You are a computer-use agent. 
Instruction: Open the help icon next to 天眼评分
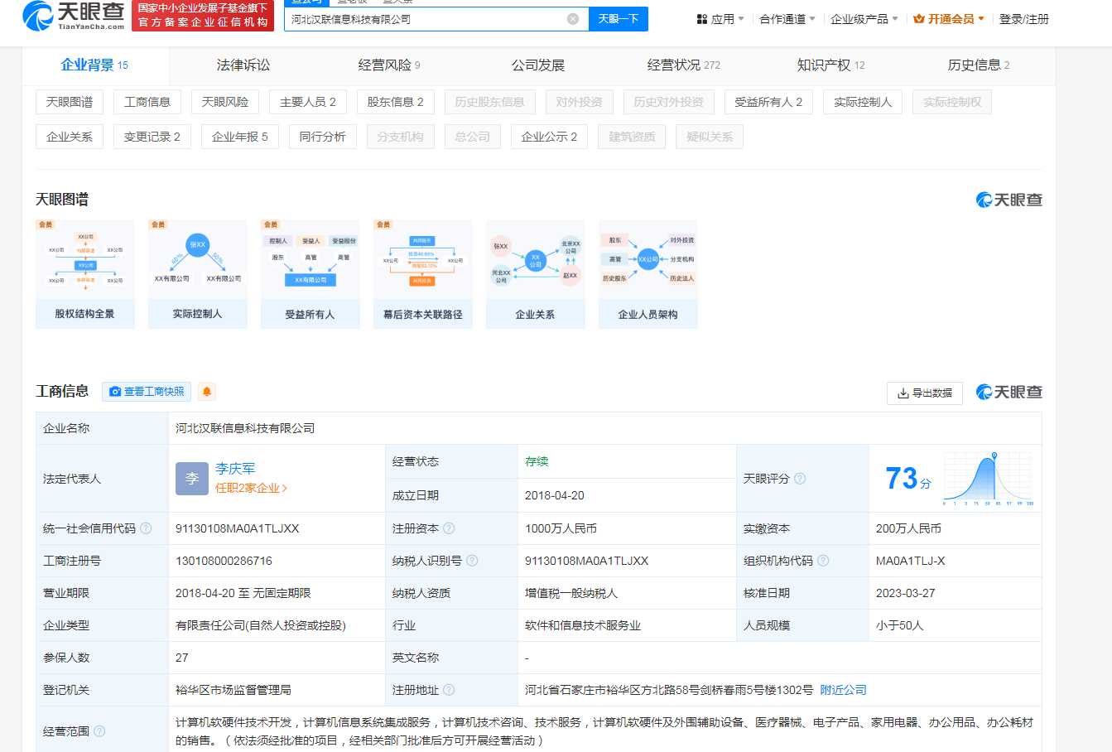click(800, 479)
